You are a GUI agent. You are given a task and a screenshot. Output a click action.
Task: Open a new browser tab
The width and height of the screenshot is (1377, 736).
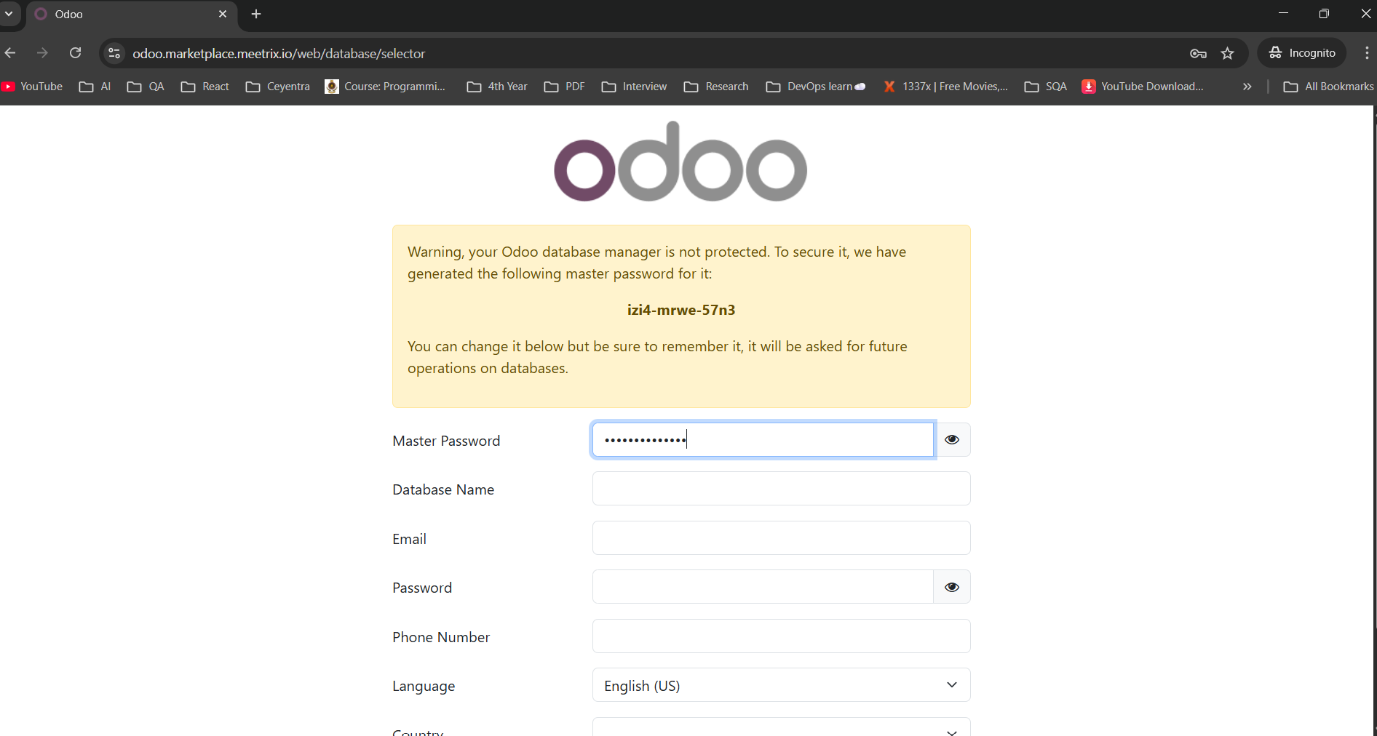[255, 13]
